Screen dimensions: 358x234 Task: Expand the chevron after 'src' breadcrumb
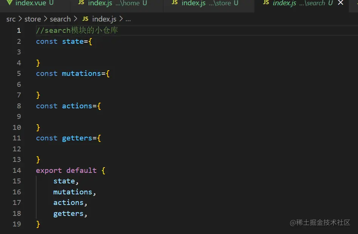pos(20,19)
